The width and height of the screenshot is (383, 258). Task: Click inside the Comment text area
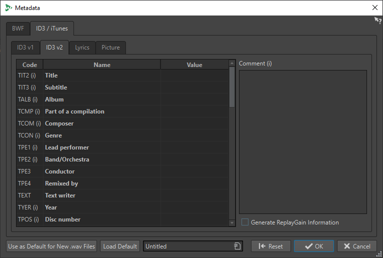point(302,141)
